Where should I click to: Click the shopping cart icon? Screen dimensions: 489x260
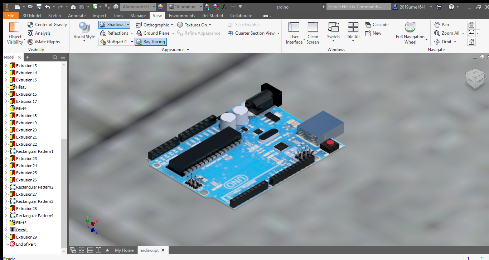tap(439, 7)
